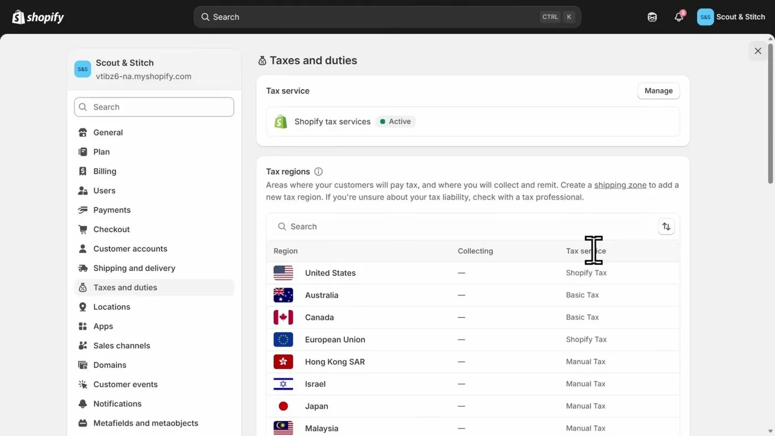Click the Locations pin icon

pyautogui.click(x=82, y=307)
